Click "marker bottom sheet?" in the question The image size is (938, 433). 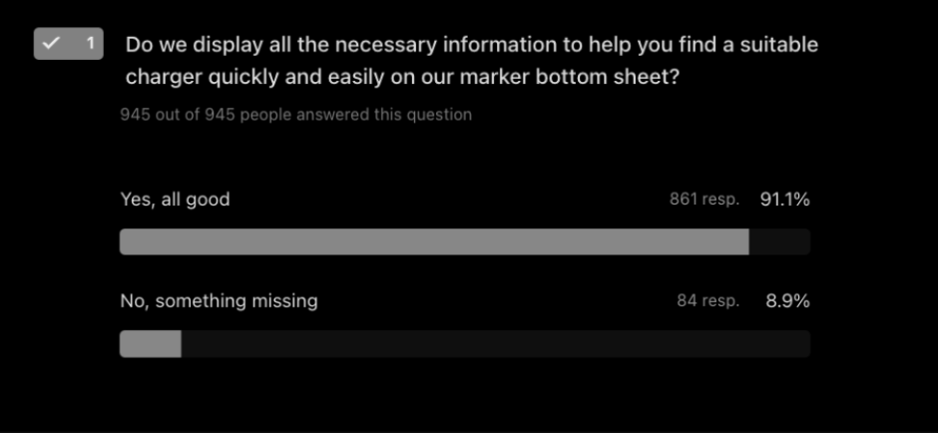(x=598, y=77)
